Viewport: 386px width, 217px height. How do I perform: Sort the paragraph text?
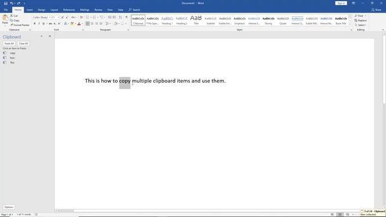[121, 17]
